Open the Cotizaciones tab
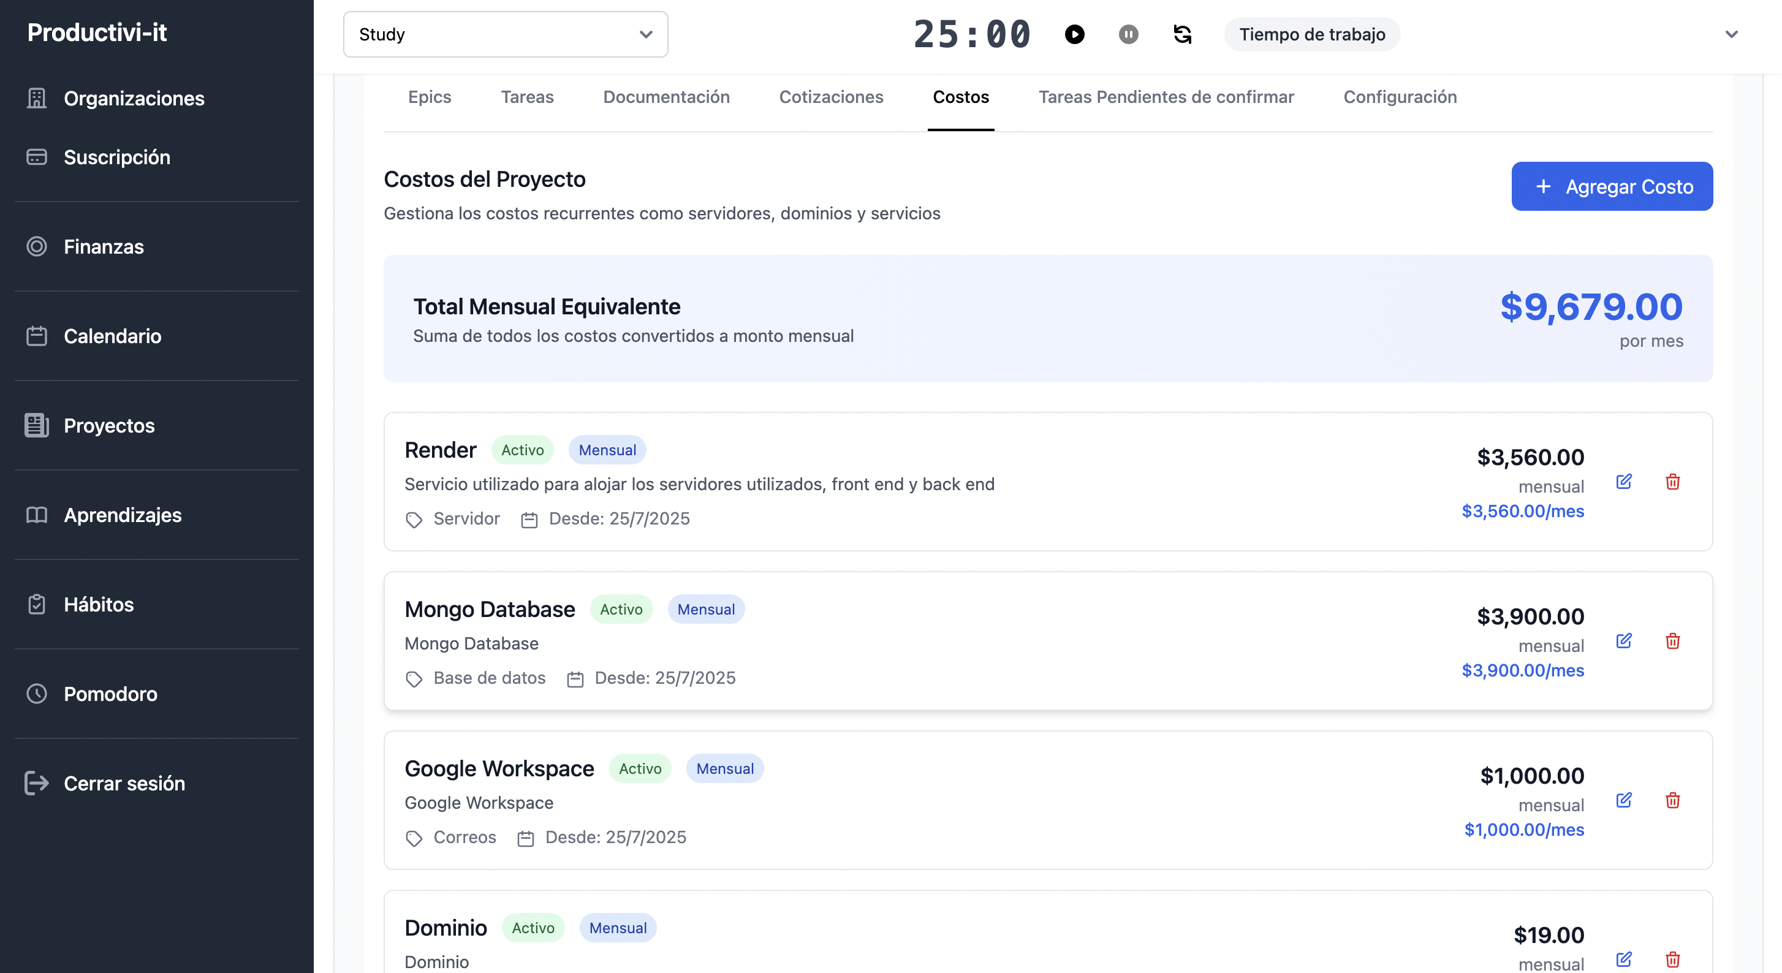The width and height of the screenshot is (1782, 973). tap(831, 97)
